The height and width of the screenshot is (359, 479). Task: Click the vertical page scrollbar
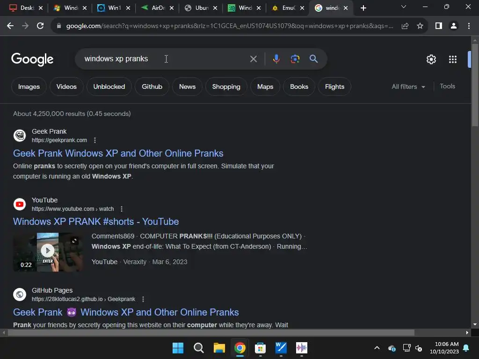coord(475,85)
